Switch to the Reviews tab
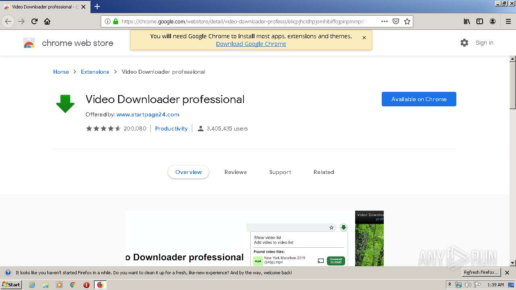This screenshot has width=516, height=290. coord(235,172)
